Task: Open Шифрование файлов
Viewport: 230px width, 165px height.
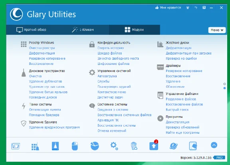Action: click(x=113, y=64)
